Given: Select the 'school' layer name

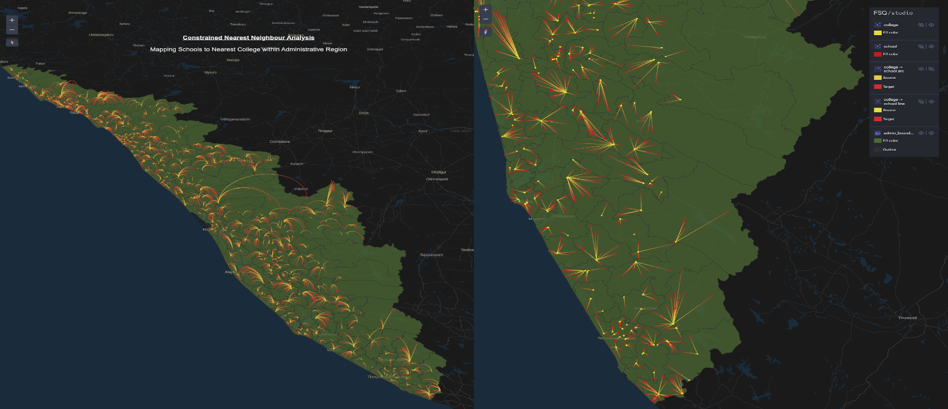Looking at the screenshot, I should point(890,46).
